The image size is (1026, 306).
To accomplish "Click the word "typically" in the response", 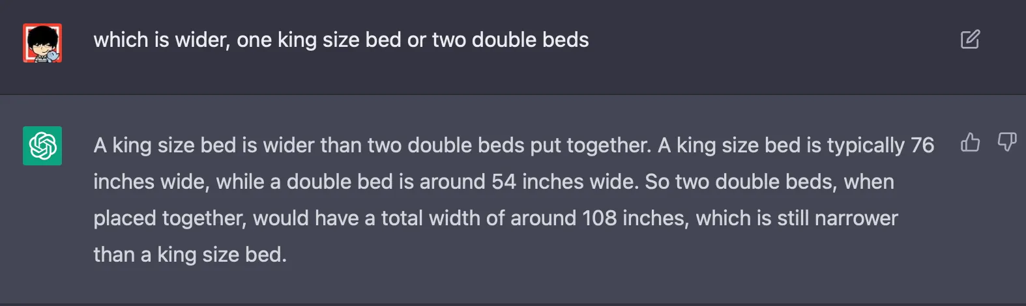I will click(x=866, y=145).
